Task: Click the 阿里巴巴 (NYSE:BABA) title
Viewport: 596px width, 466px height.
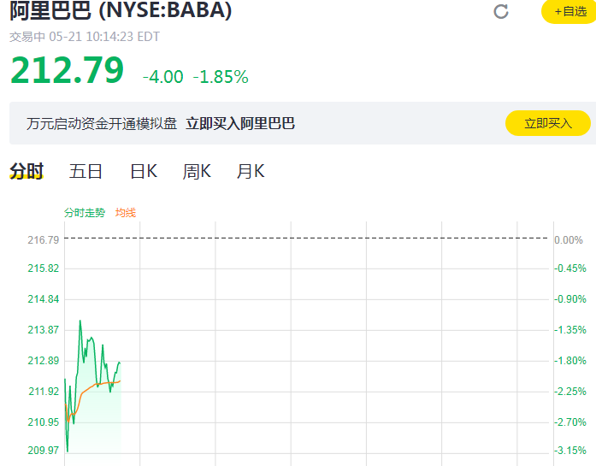Action: (121, 11)
